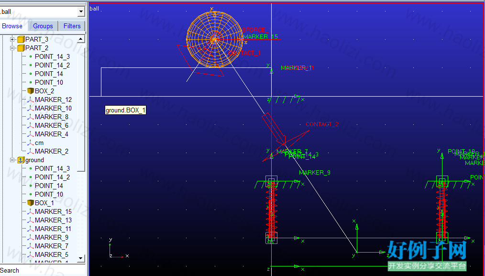The width and height of the screenshot is (485, 276).
Task: Select CONTACT_1 in the viewport
Action: pos(244,53)
